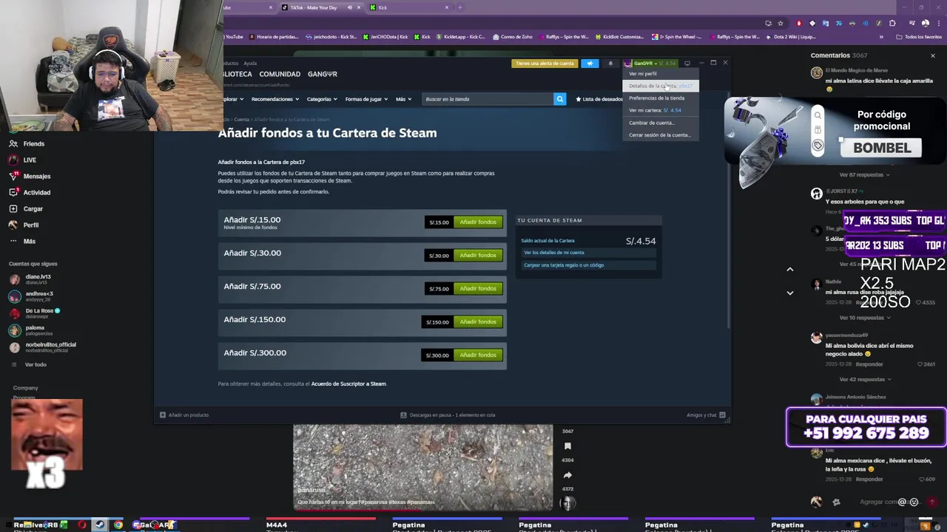Add funds for S/.30.00
This screenshot has width=947, height=532.
(478, 256)
